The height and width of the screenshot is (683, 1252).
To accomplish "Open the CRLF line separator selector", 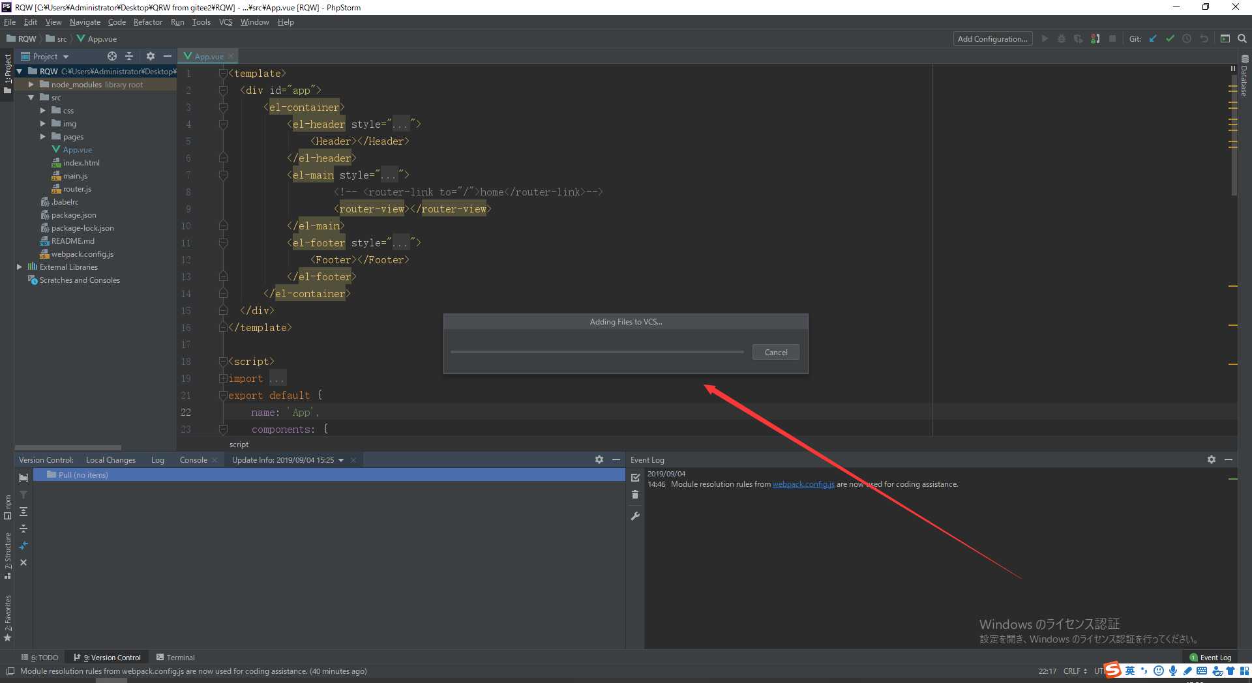I will 1075,671.
